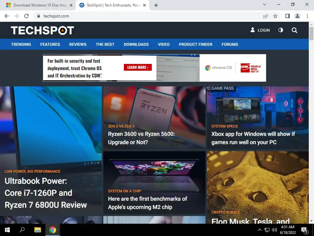Reload the page with the refresh icon
This screenshot has width=314, height=236.
click(26, 16)
